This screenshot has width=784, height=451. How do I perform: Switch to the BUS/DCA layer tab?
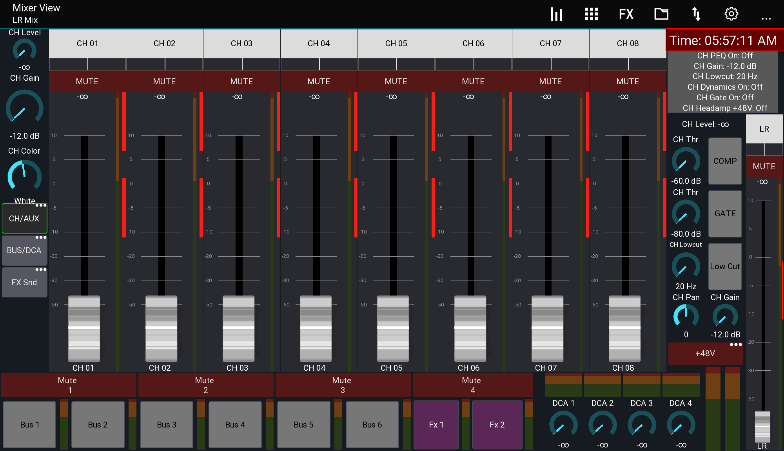(24, 250)
